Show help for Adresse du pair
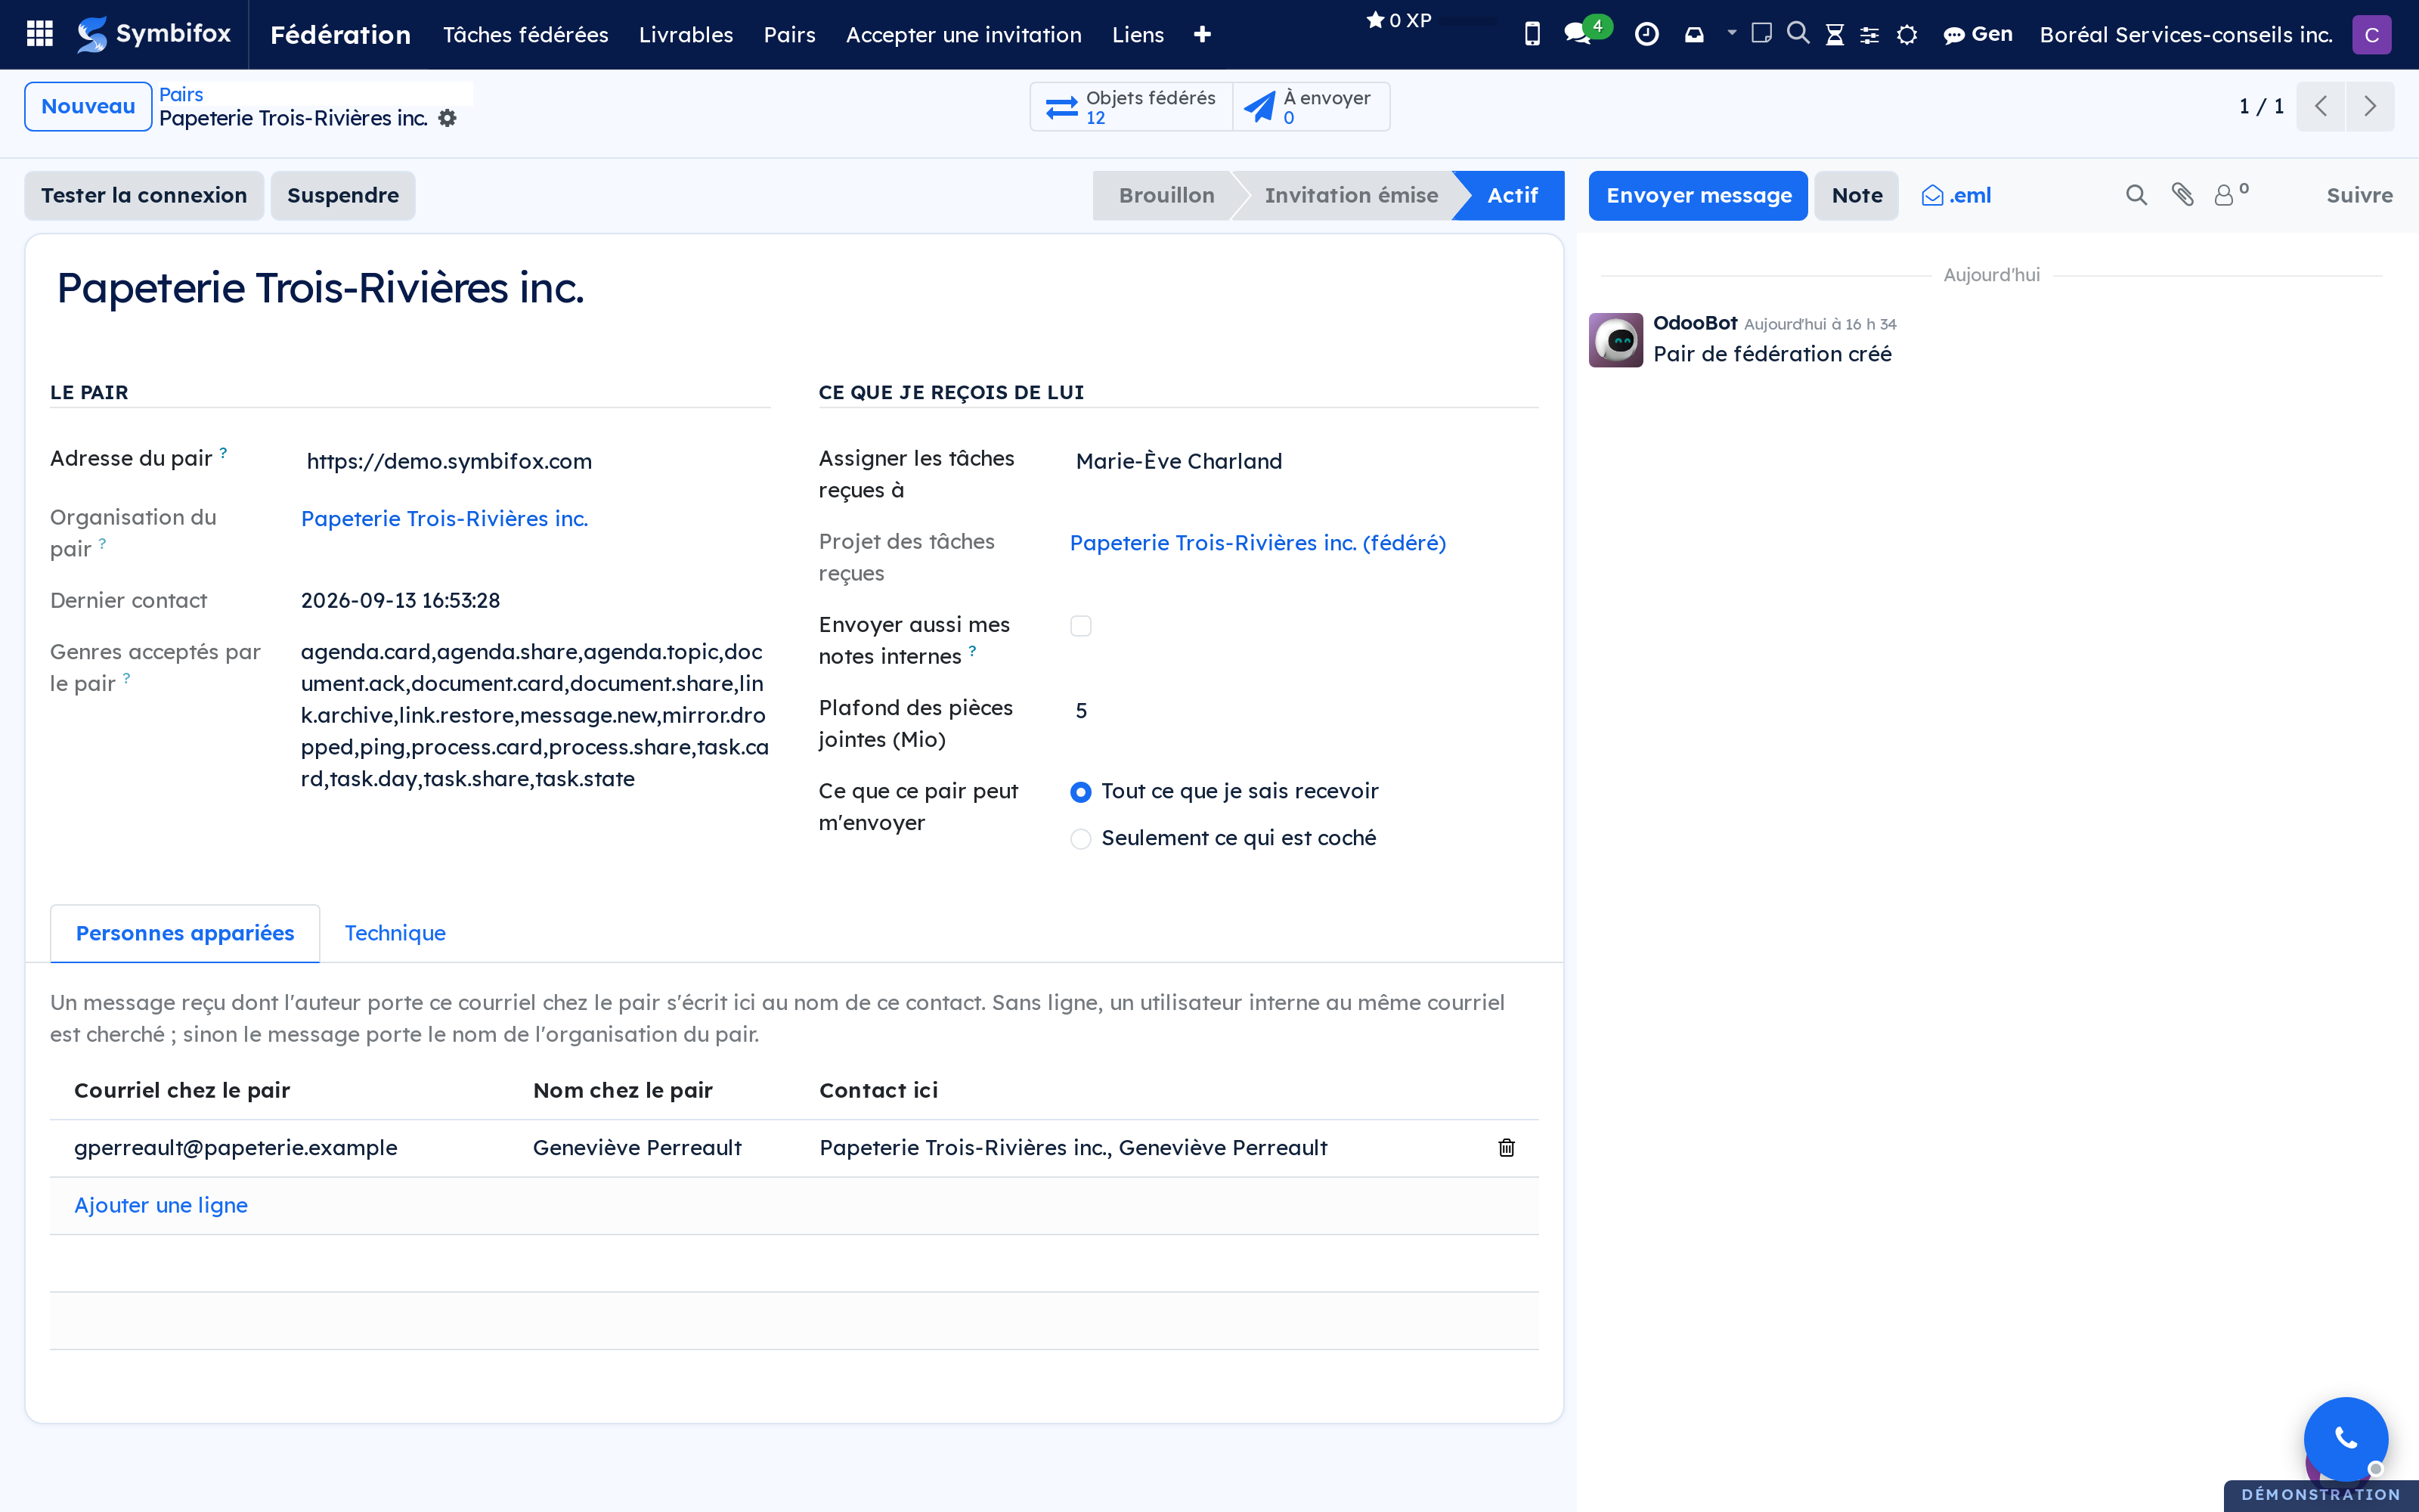The image size is (2419, 1512). tap(223, 452)
